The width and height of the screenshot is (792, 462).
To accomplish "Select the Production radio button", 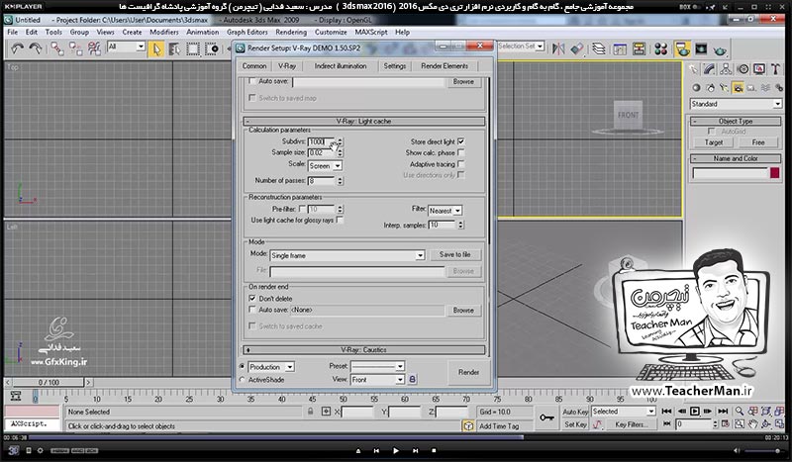I will click(x=242, y=367).
